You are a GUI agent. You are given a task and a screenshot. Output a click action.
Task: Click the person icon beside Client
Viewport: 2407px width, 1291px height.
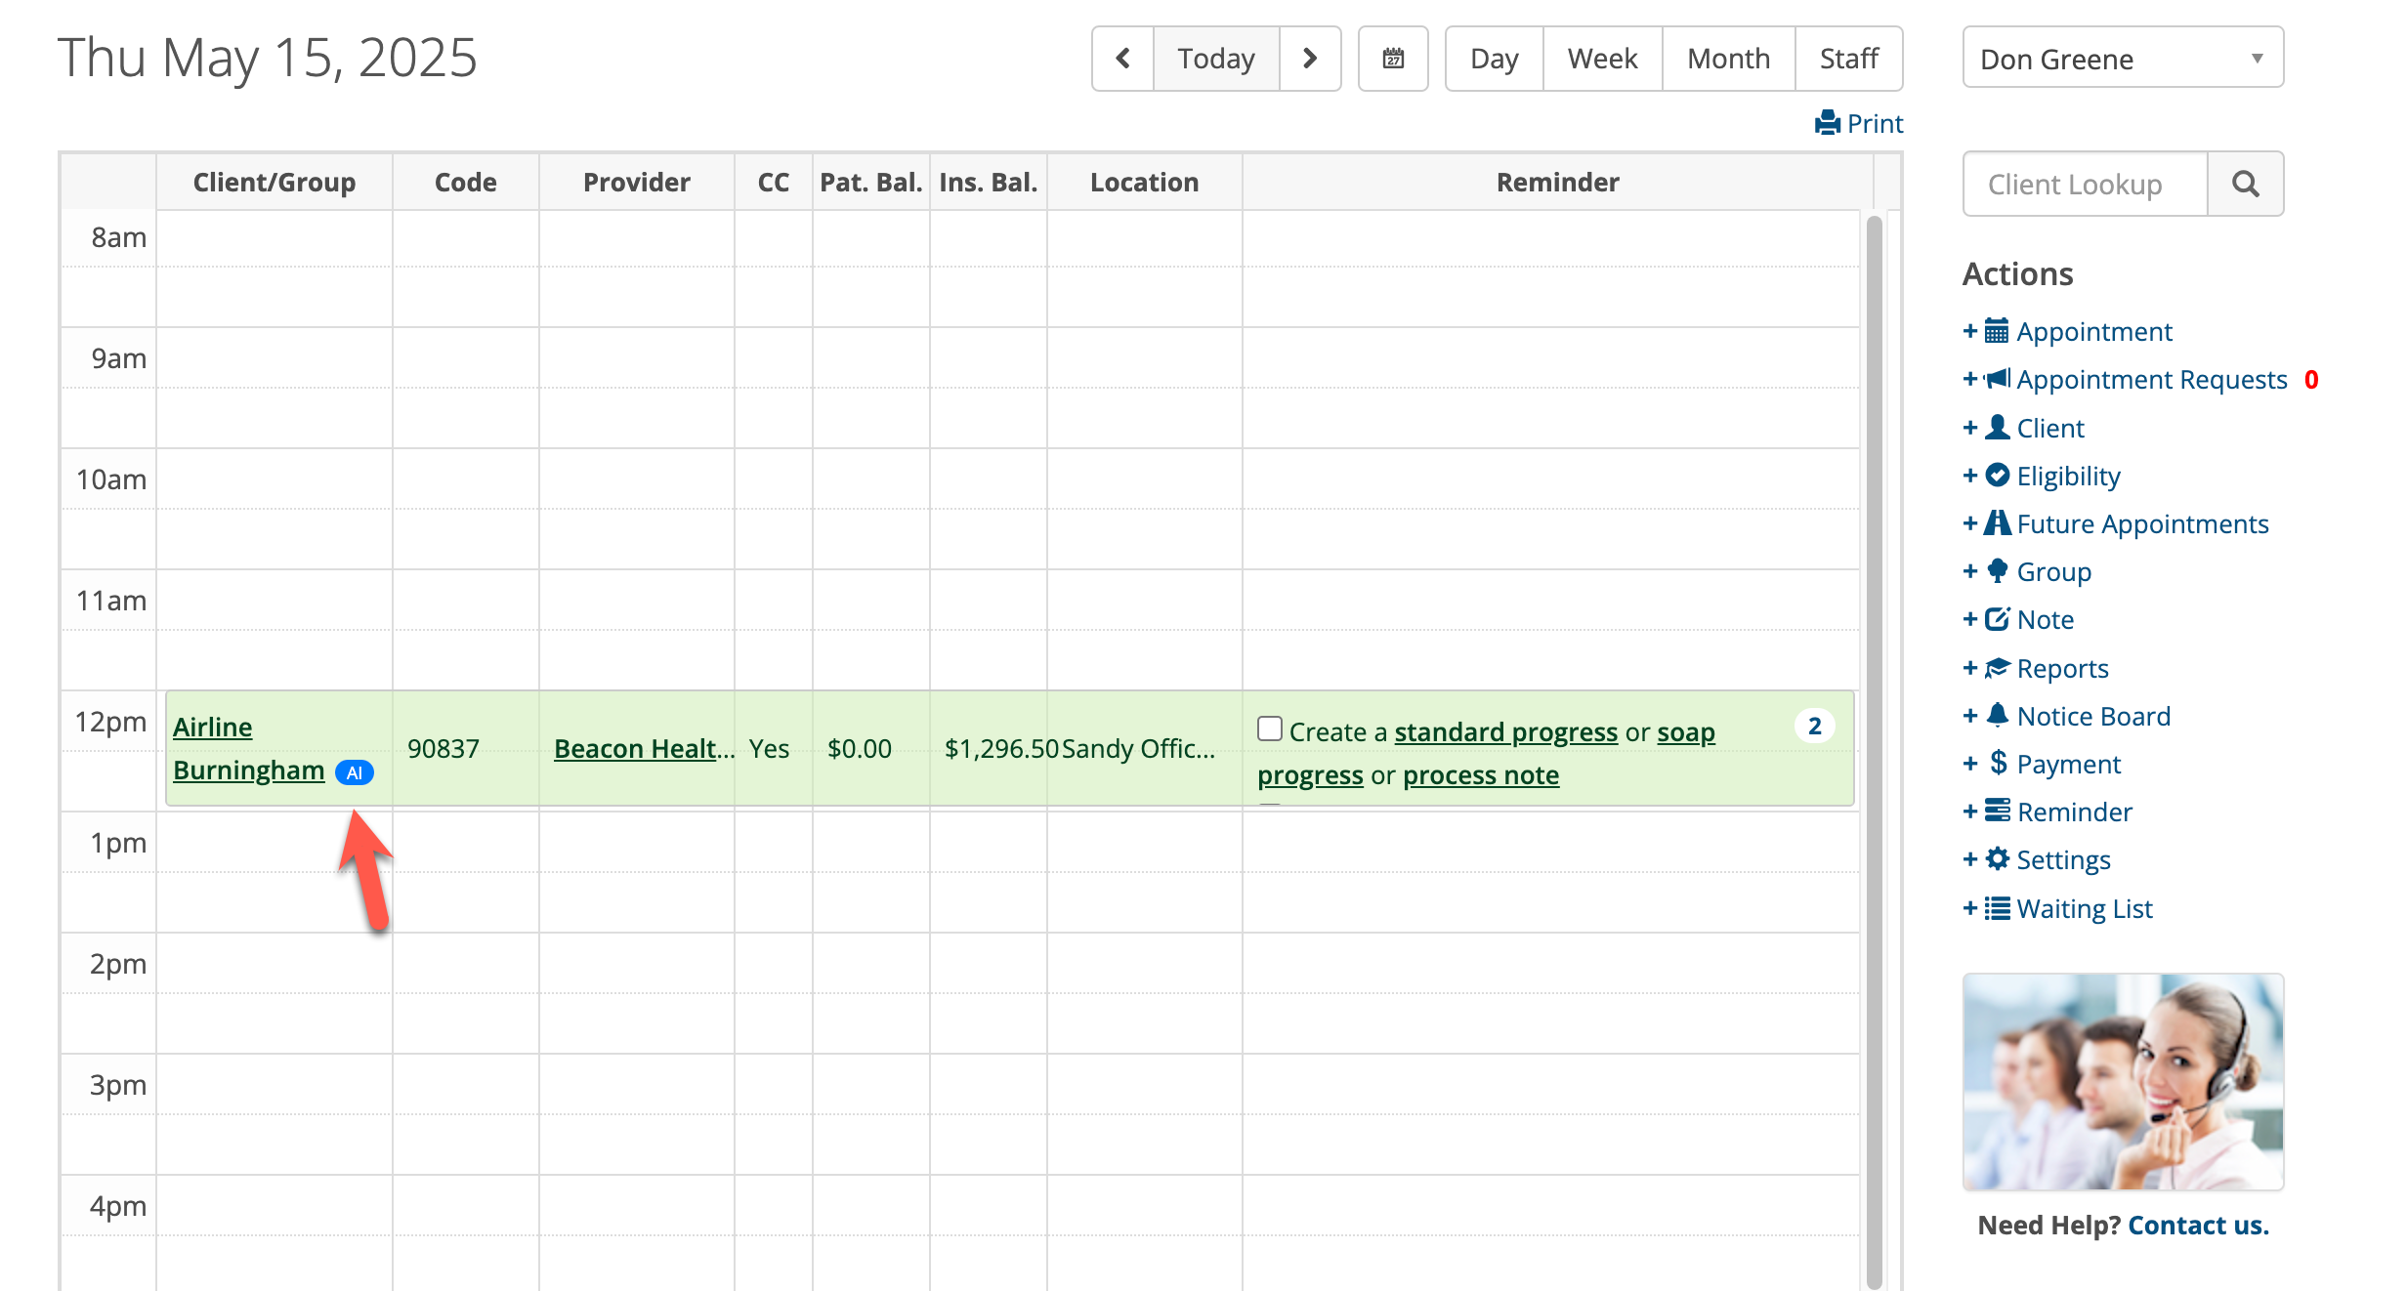coord(1997,428)
